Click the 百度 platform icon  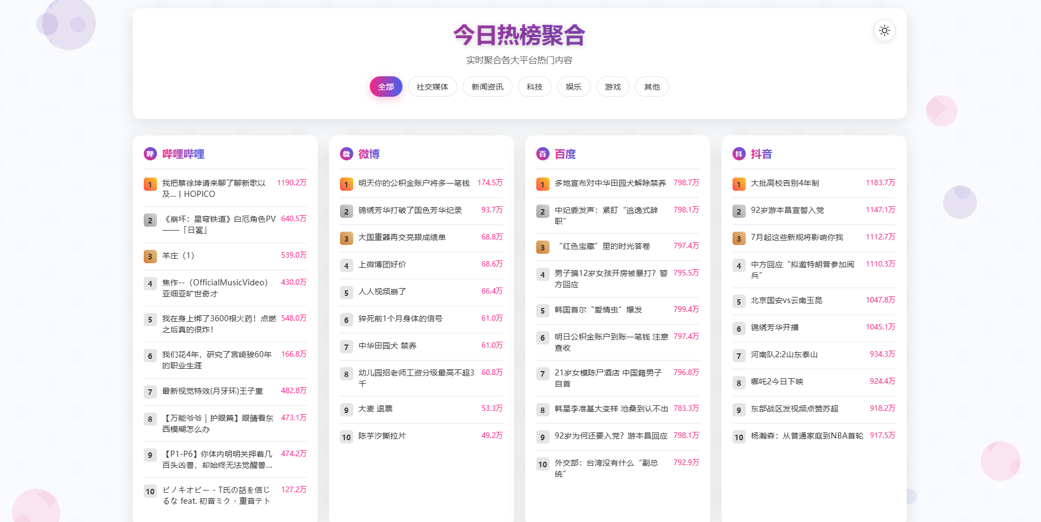(x=542, y=154)
